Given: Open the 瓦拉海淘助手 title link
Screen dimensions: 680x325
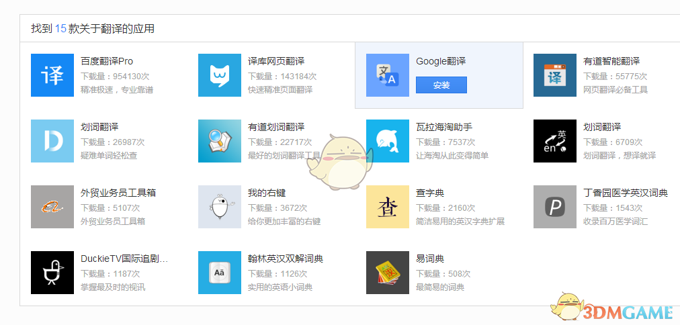Looking at the screenshot, I should click(444, 127).
